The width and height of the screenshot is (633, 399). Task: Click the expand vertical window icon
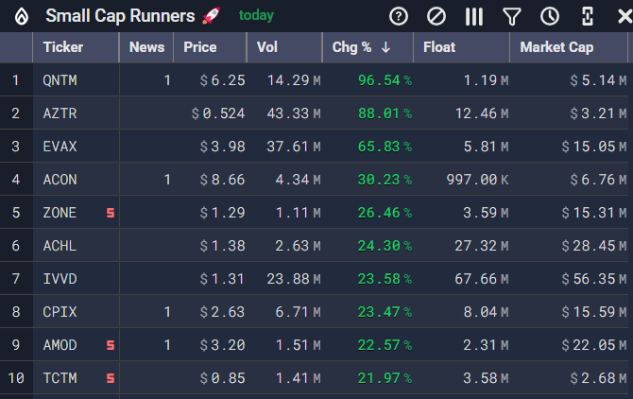coord(588,17)
